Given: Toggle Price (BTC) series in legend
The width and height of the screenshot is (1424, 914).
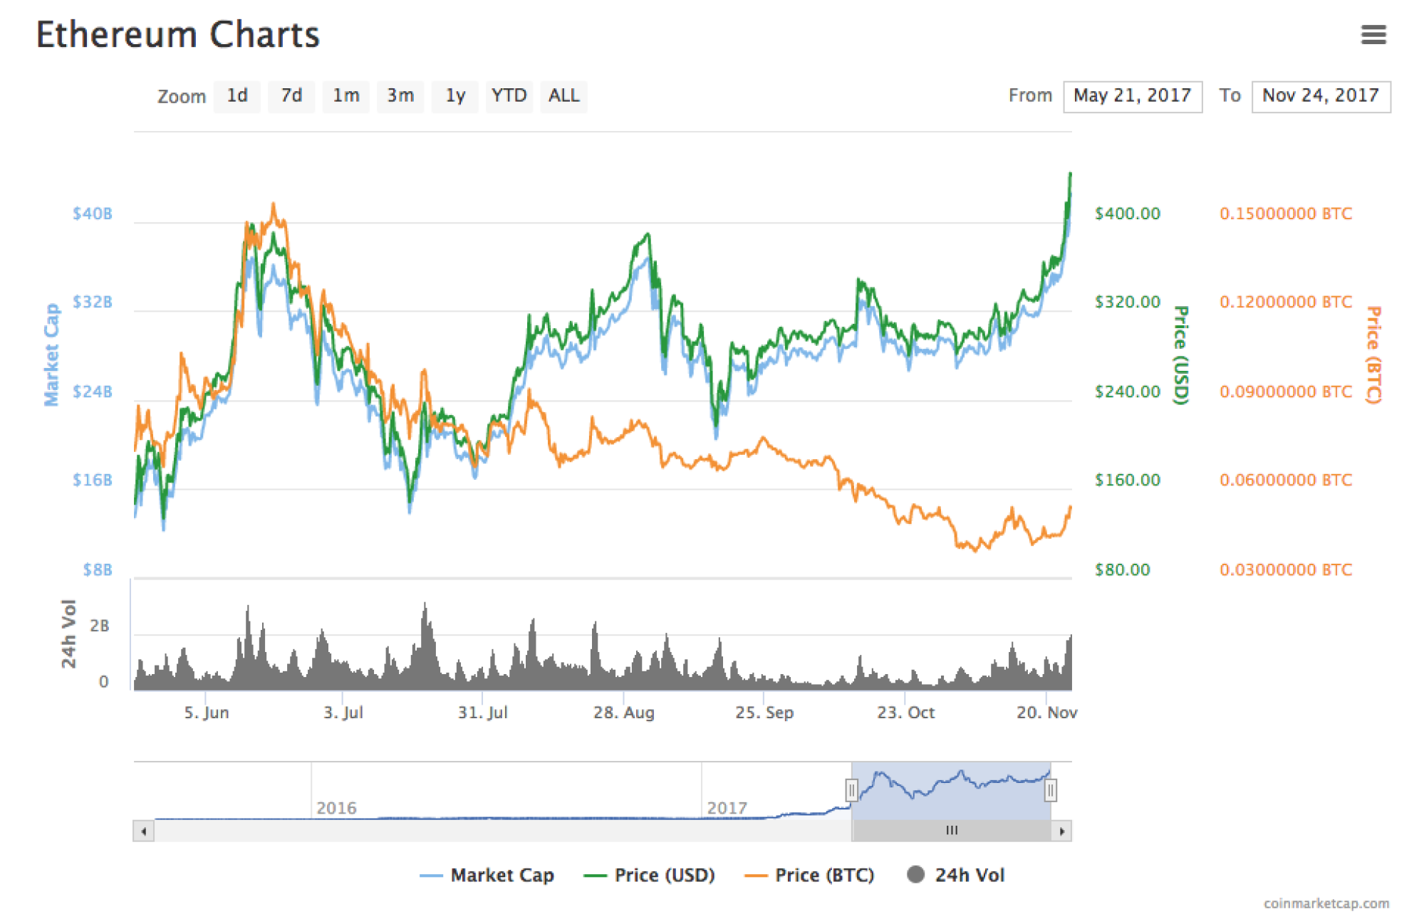Looking at the screenshot, I should click(x=809, y=875).
